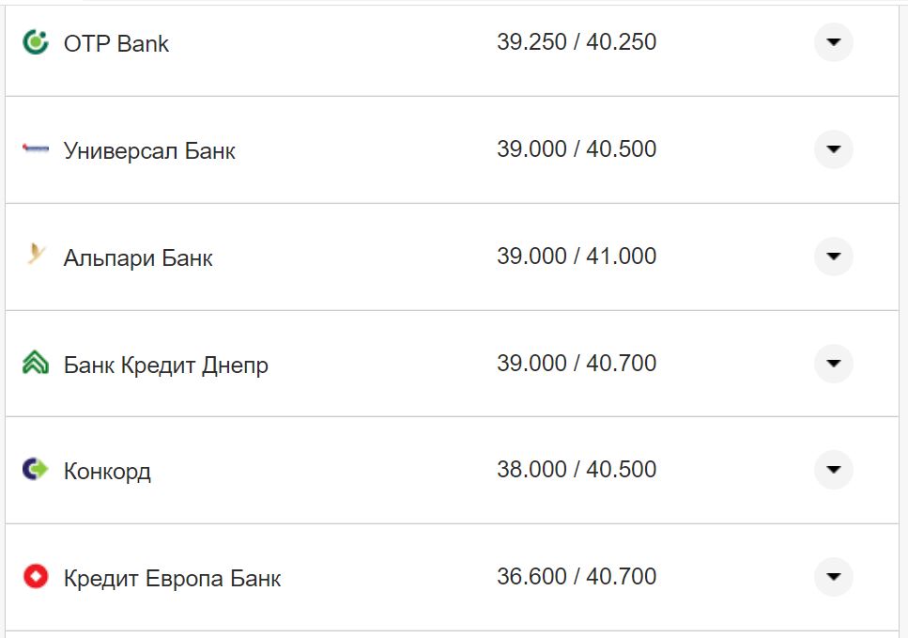
Task: Click the Конкорд bank name
Action: (107, 472)
